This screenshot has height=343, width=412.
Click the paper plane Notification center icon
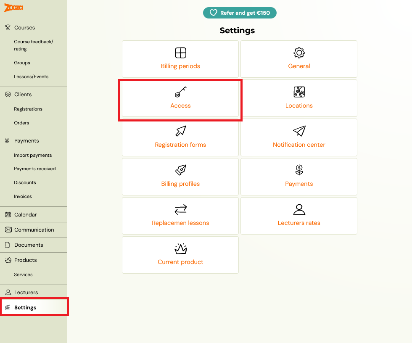299,131
